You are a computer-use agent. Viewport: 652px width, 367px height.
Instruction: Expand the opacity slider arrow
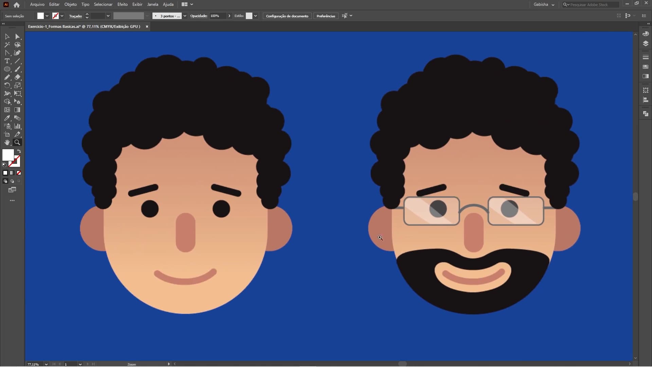tap(230, 16)
